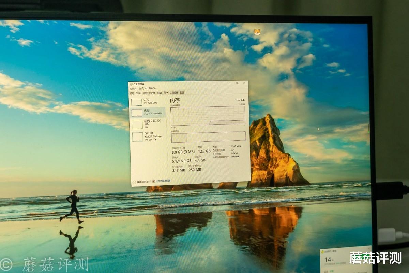The height and width of the screenshot is (273, 409).
Task: Click the DIMM form factor value
Action: (x=234, y=153)
